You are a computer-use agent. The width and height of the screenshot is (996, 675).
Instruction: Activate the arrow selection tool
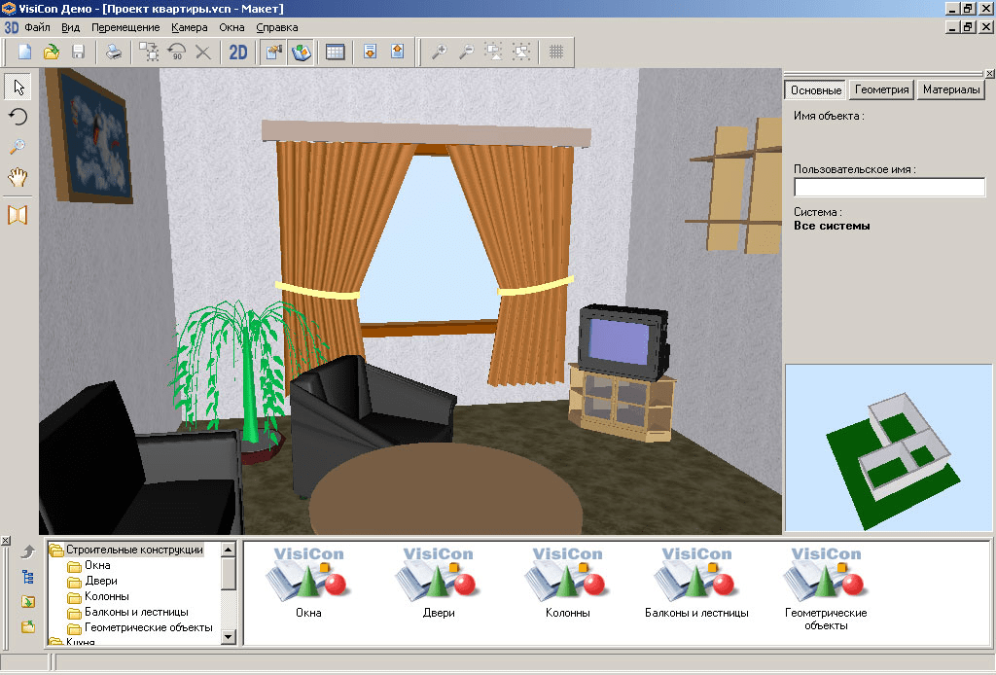[x=18, y=88]
